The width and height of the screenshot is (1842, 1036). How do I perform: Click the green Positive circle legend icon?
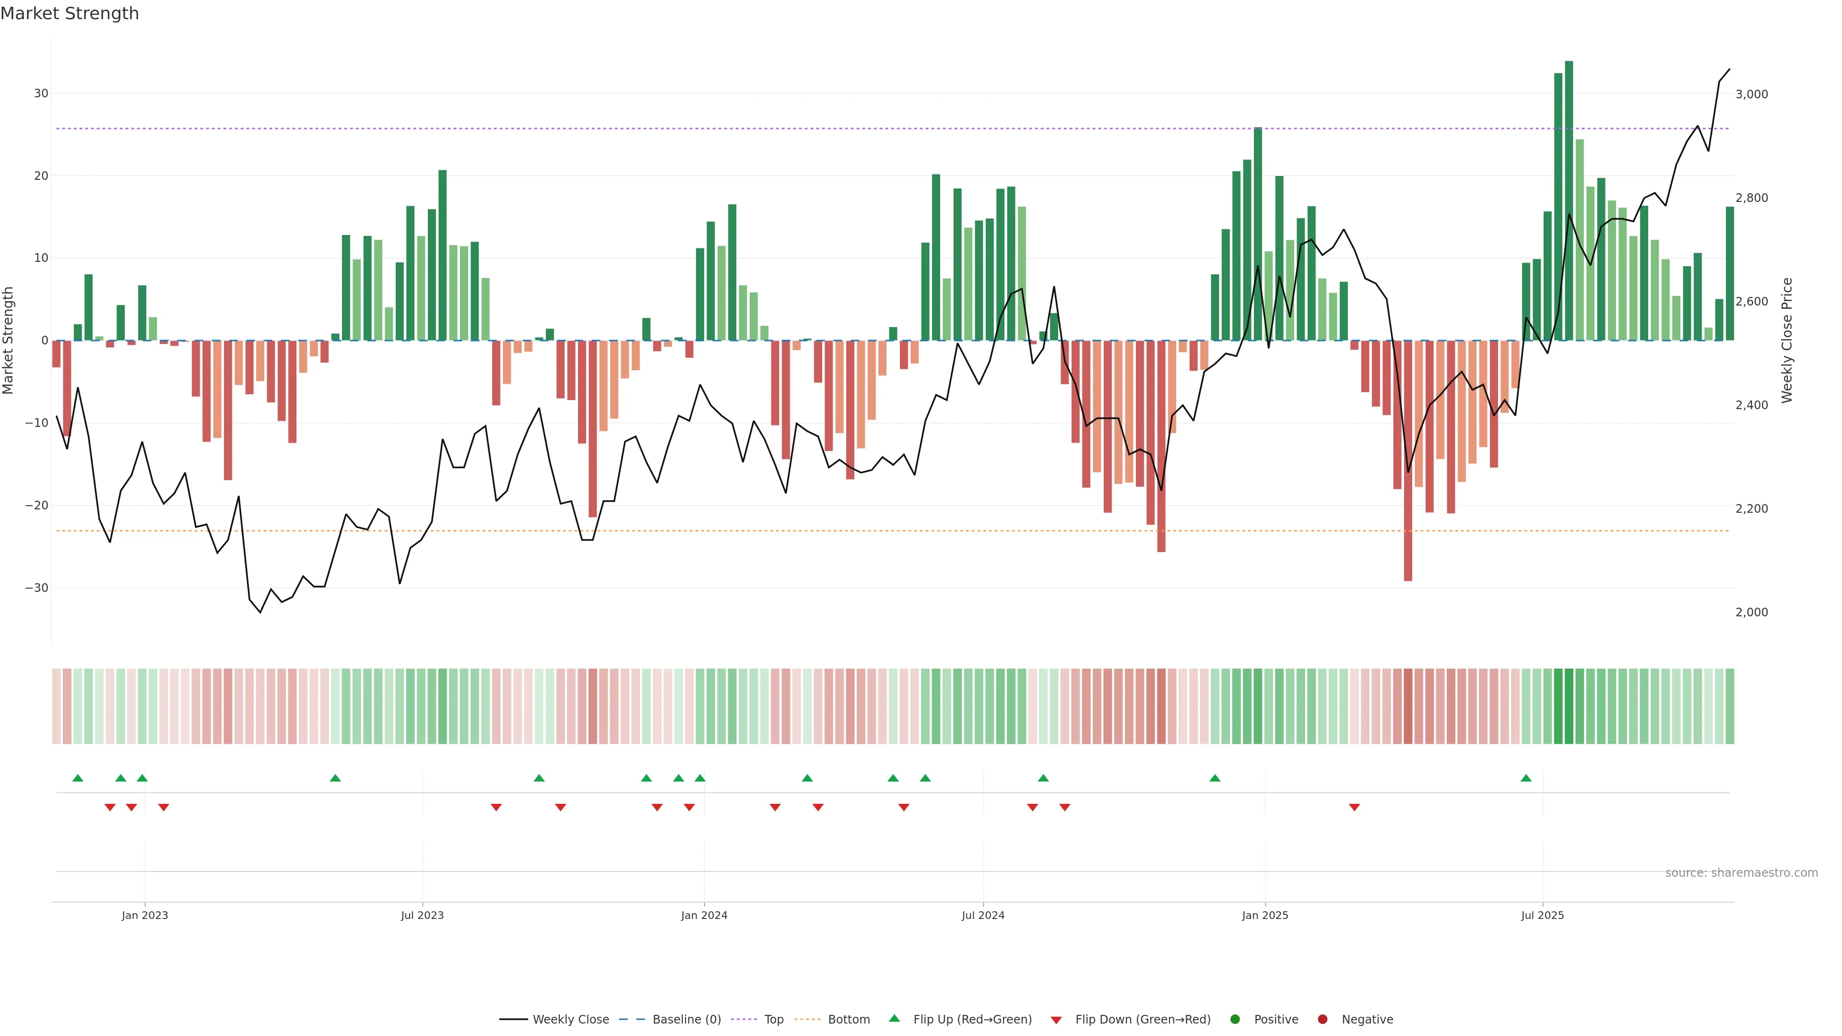1235,1019
